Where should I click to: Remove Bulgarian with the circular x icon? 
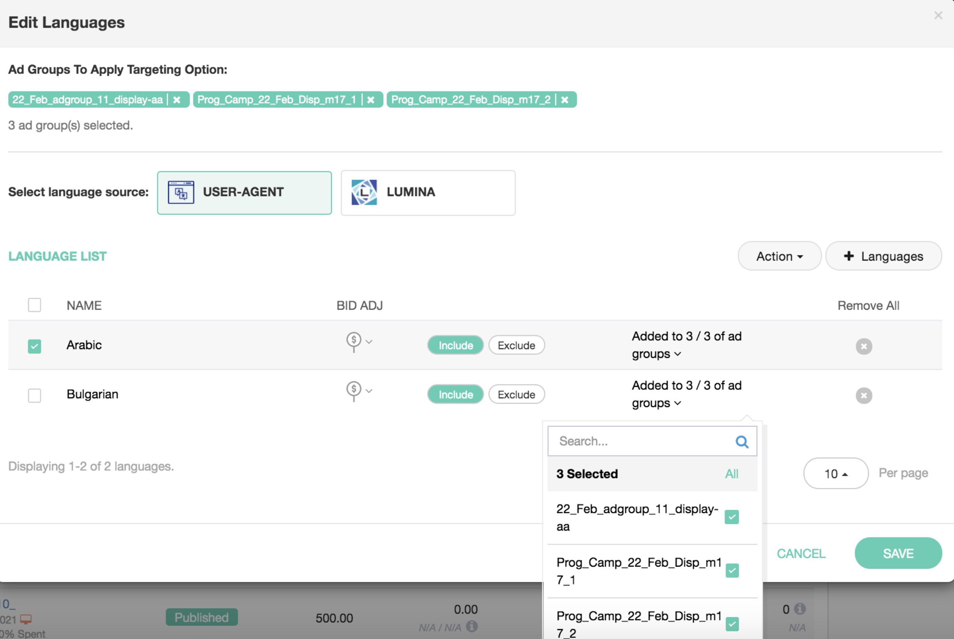click(x=863, y=395)
